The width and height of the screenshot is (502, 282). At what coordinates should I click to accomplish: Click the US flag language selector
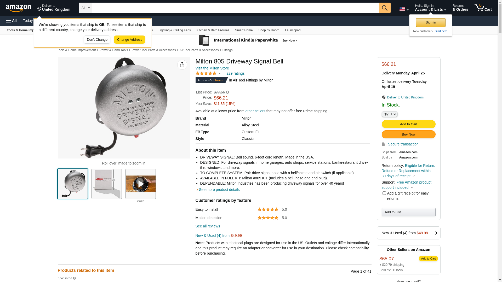tap(404, 9)
